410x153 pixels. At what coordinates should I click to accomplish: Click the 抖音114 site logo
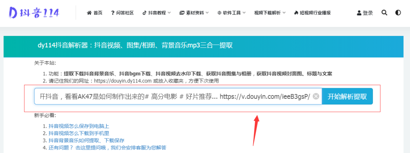(35, 12)
